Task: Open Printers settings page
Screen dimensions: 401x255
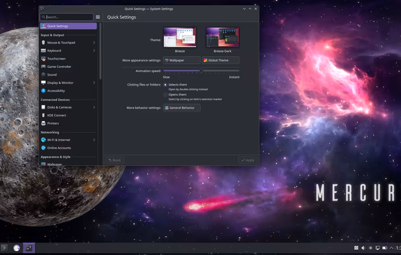Action: coord(68,124)
